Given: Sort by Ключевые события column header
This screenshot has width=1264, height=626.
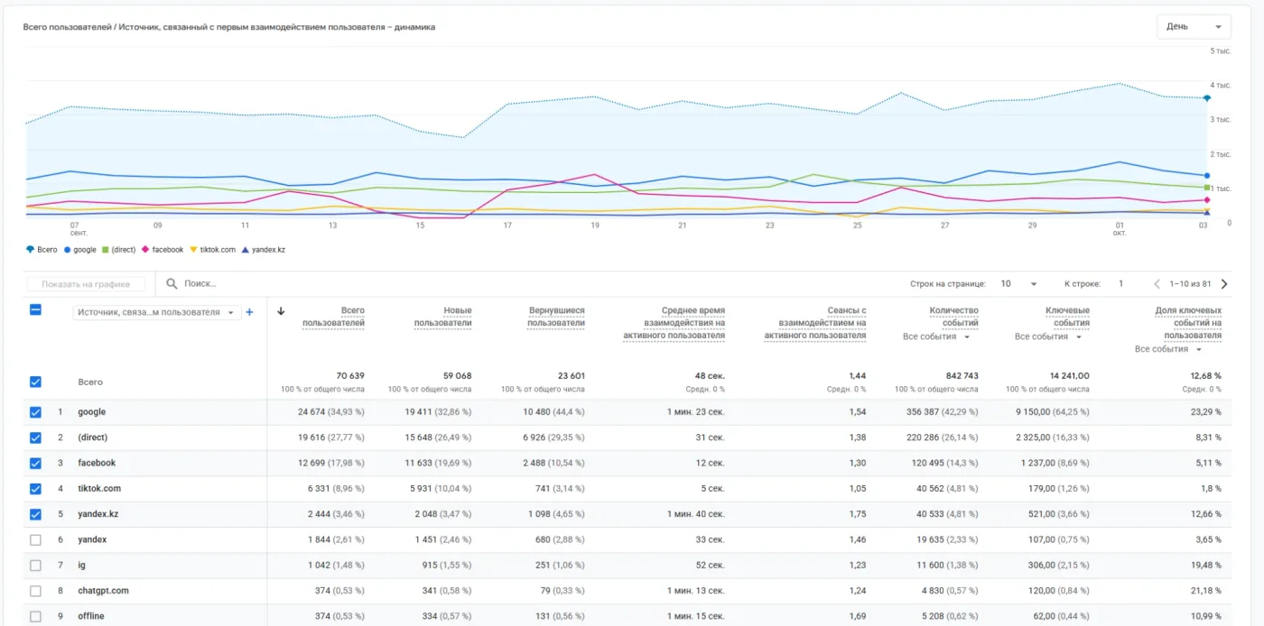Looking at the screenshot, I should tap(1067, 317).
